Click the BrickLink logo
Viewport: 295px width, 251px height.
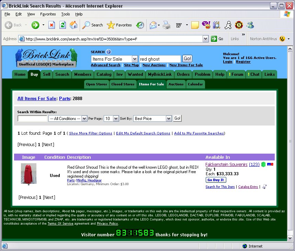[46, 58]
